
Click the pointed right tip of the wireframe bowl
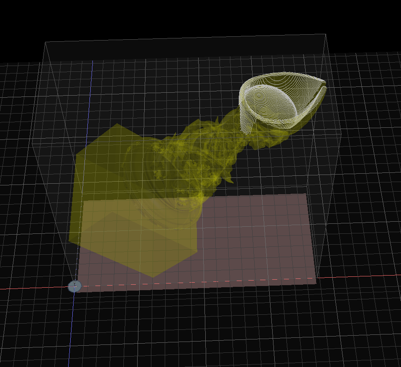click(x=325, y=82)
